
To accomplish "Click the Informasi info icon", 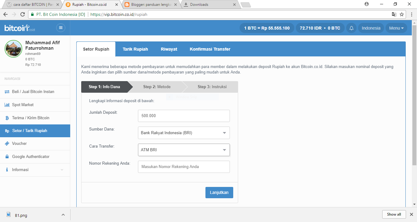I will point(7,170).
